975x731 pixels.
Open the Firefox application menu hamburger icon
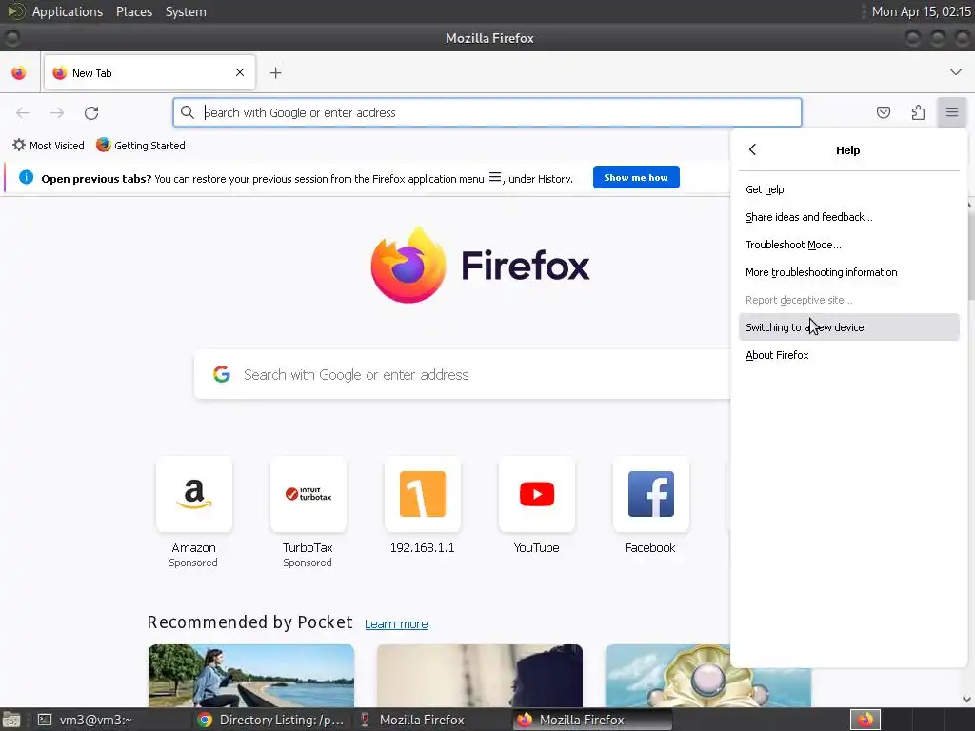(x=951, y=112)
